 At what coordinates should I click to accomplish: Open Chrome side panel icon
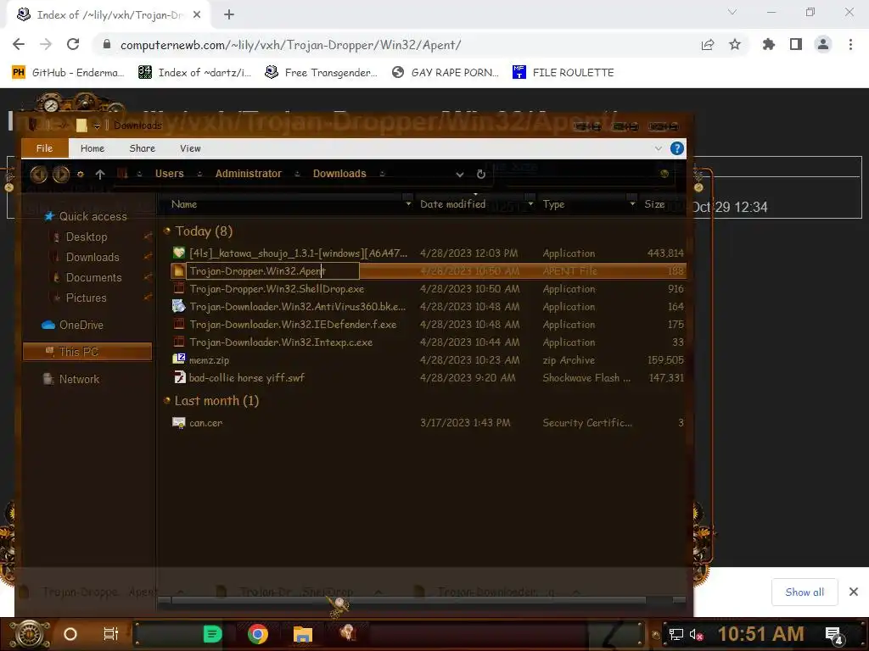coord(796,44)
